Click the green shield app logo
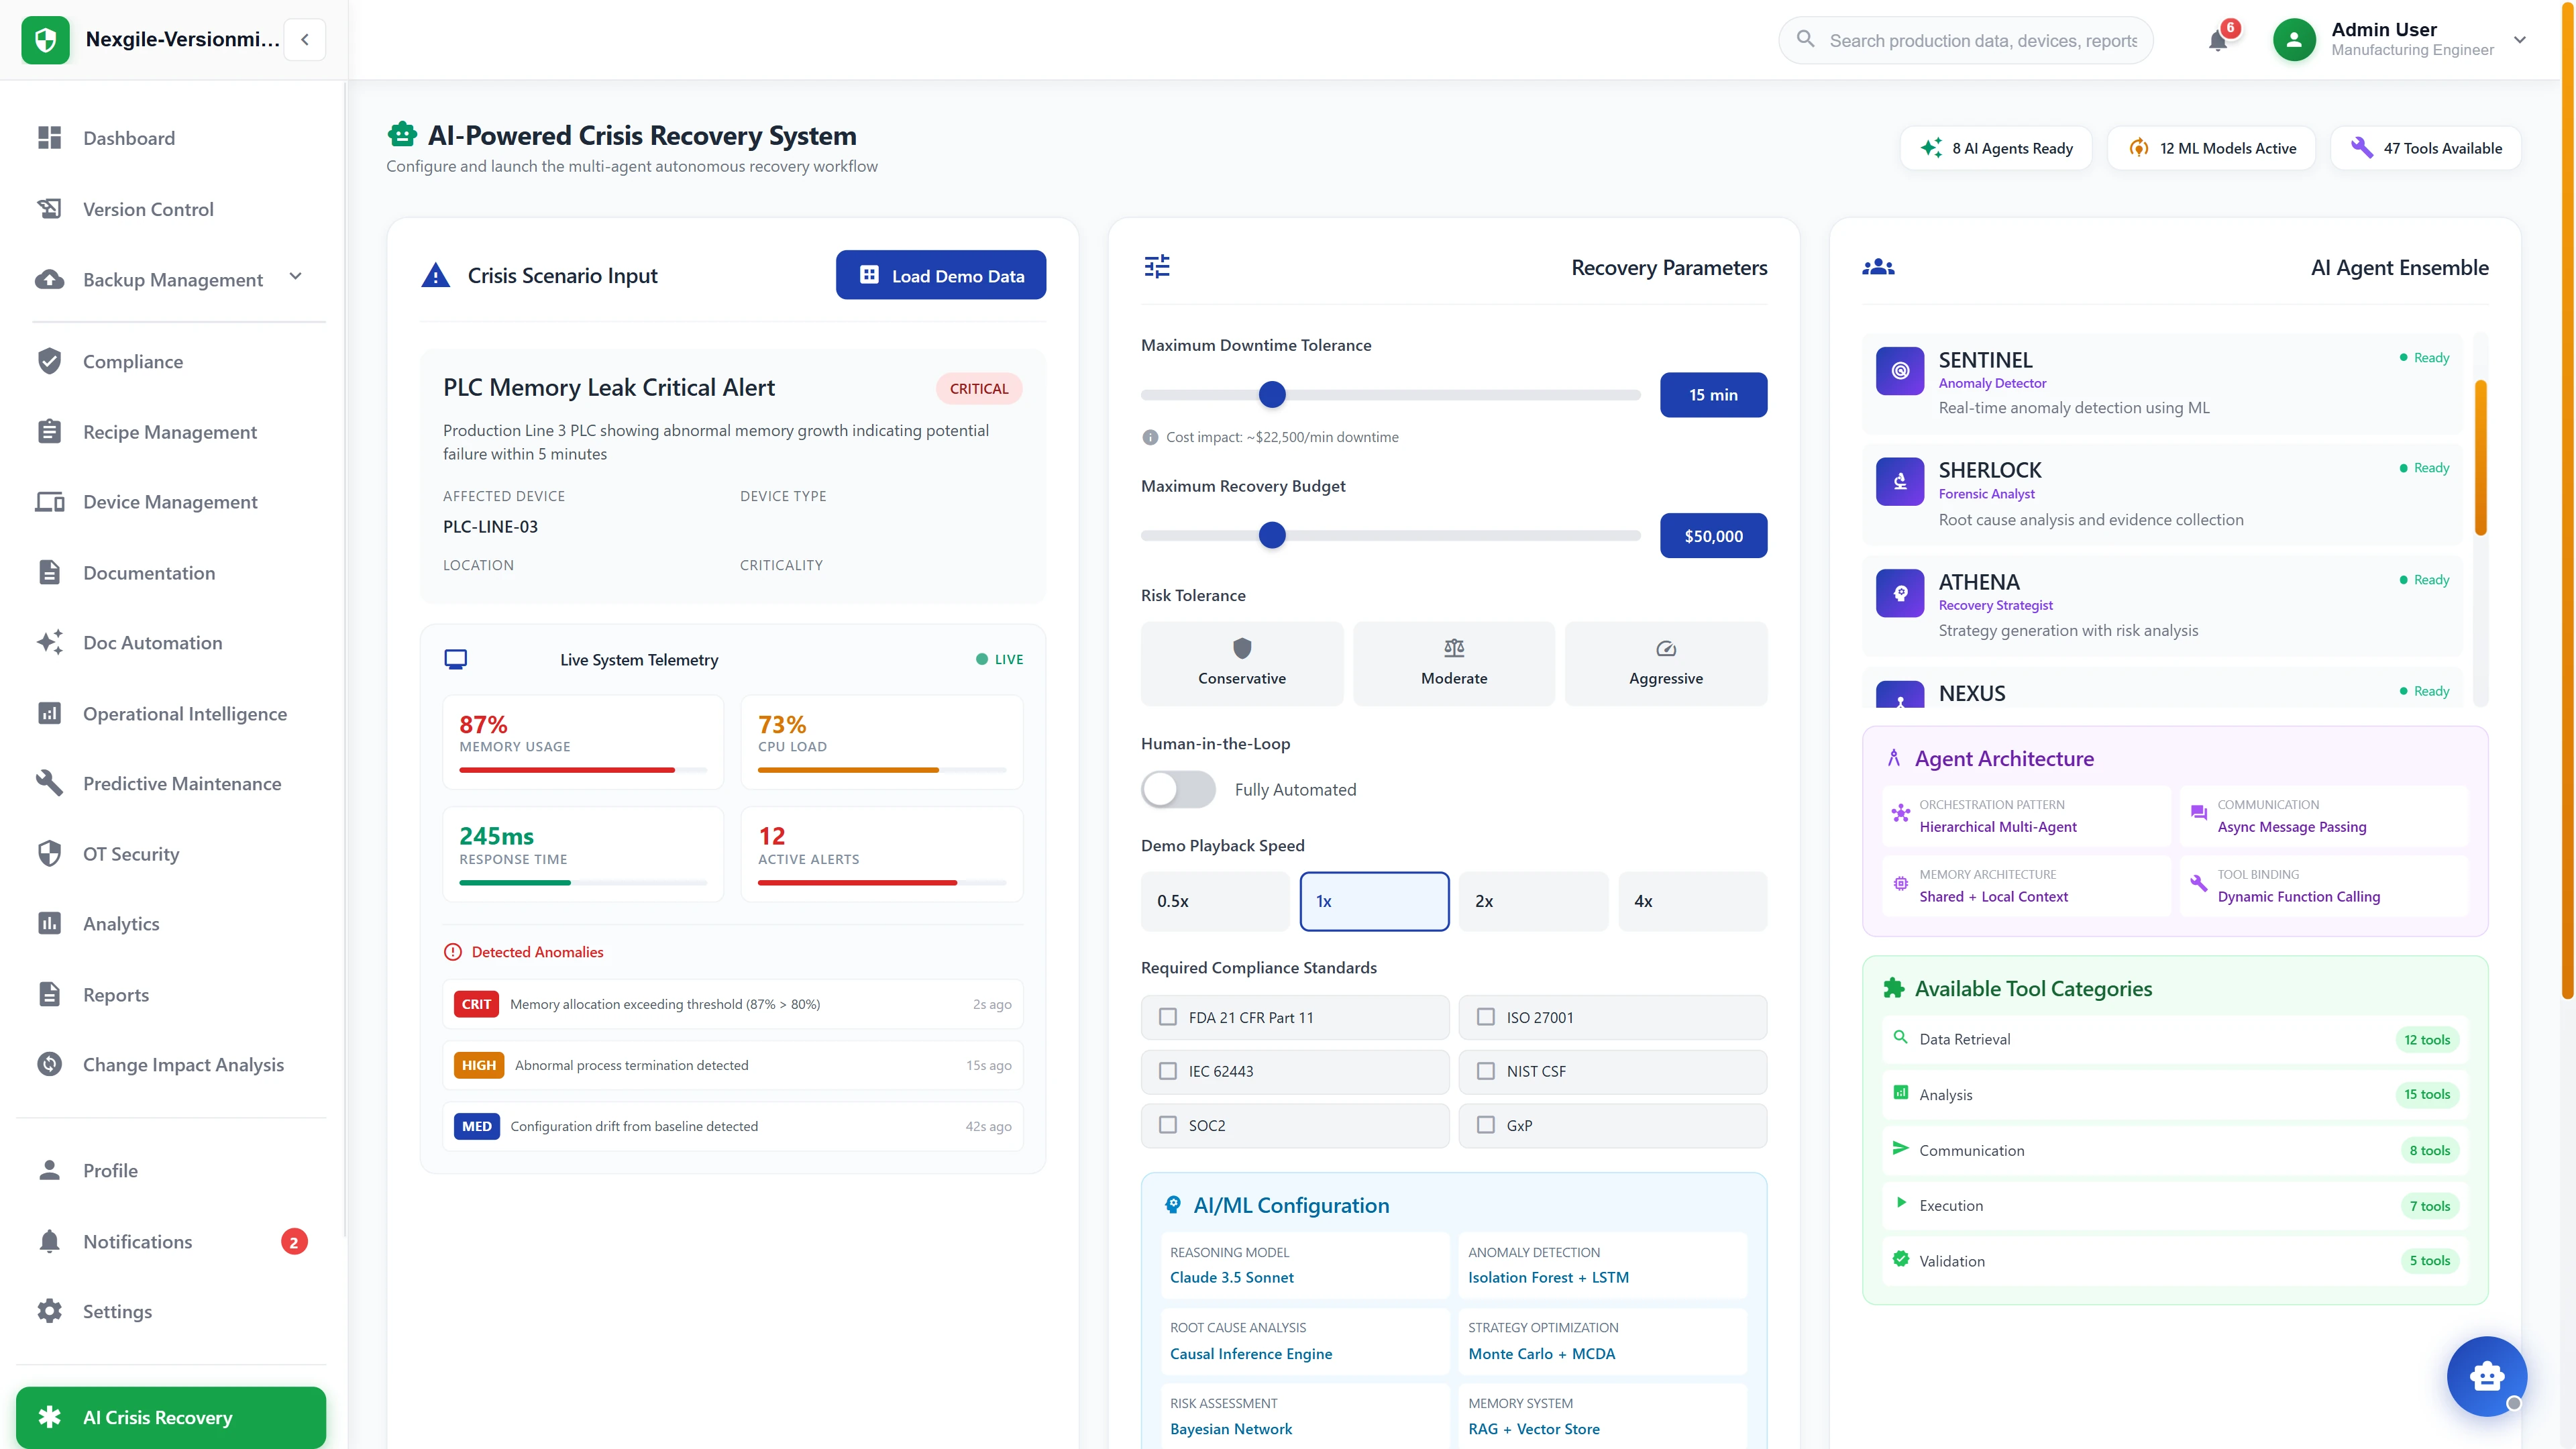 coord(45,40)
